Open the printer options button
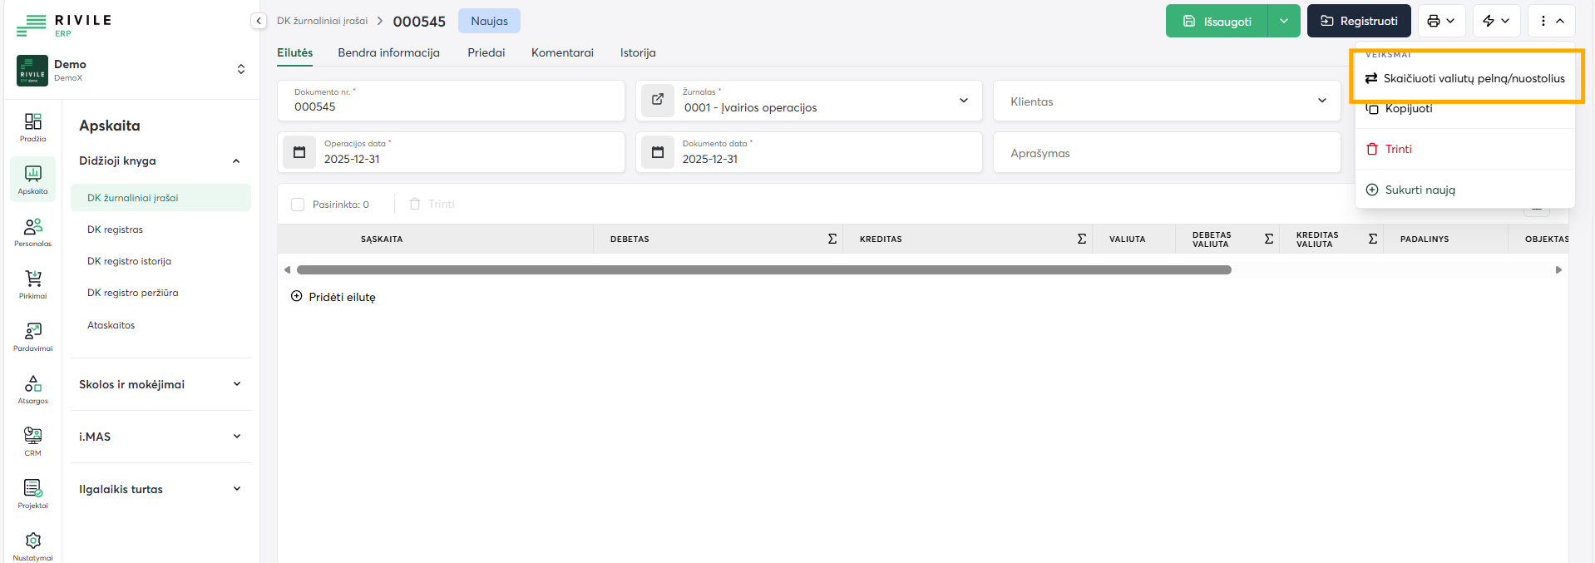 [x=1441, y=21]
